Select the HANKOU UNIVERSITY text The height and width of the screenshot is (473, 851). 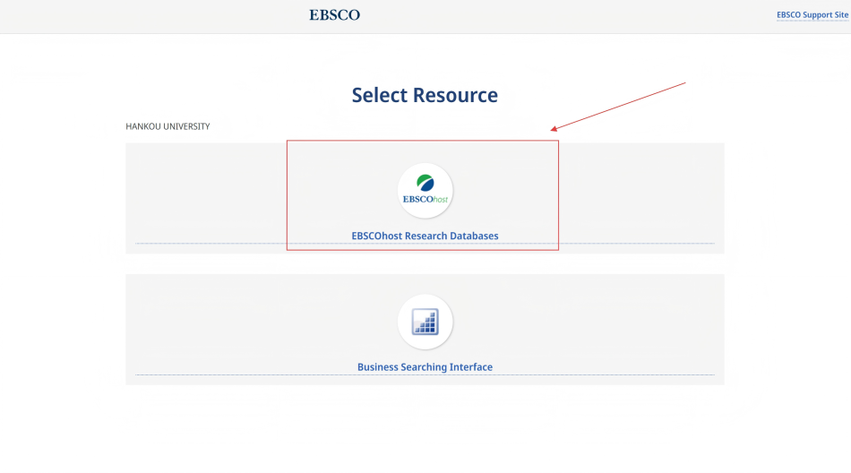(x=168, y=126)
